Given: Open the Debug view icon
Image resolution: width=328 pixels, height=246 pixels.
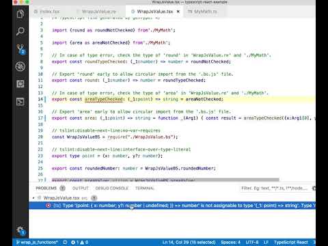Looking at the screenshot, I should coord(20,66).
